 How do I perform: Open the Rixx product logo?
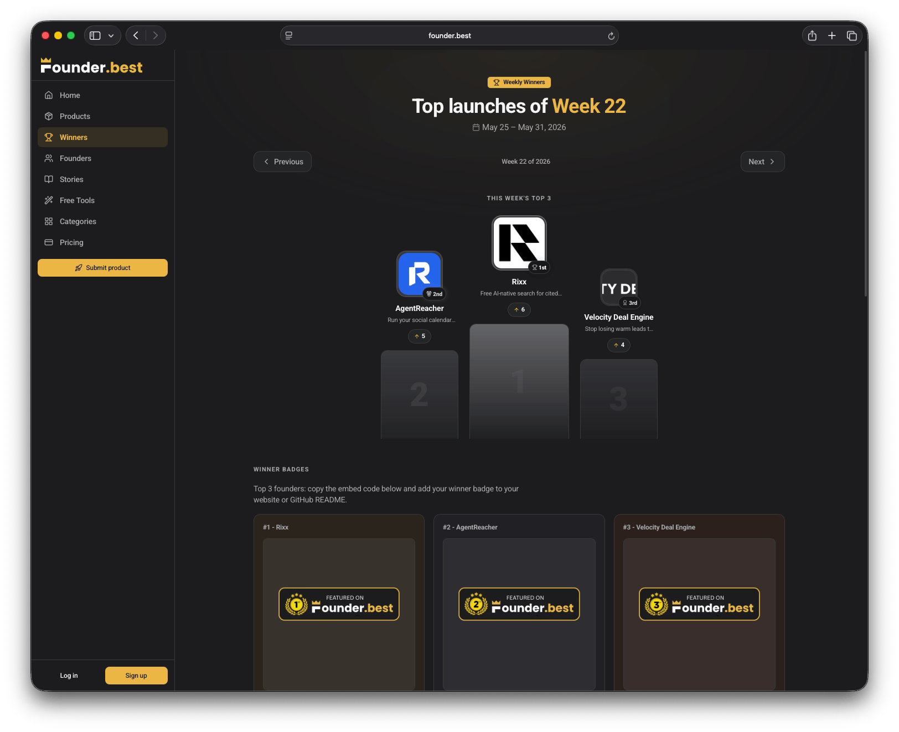pos(519,242)
